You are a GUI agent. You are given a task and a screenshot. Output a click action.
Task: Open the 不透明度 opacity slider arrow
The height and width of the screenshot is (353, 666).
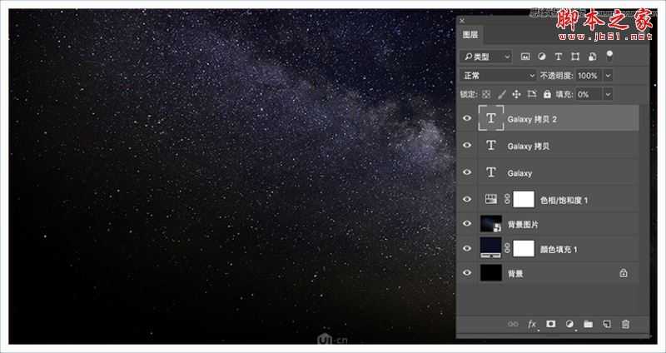point(609,76)
